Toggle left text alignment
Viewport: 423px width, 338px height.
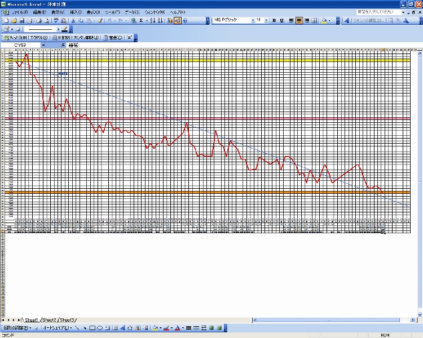point(292,20)
